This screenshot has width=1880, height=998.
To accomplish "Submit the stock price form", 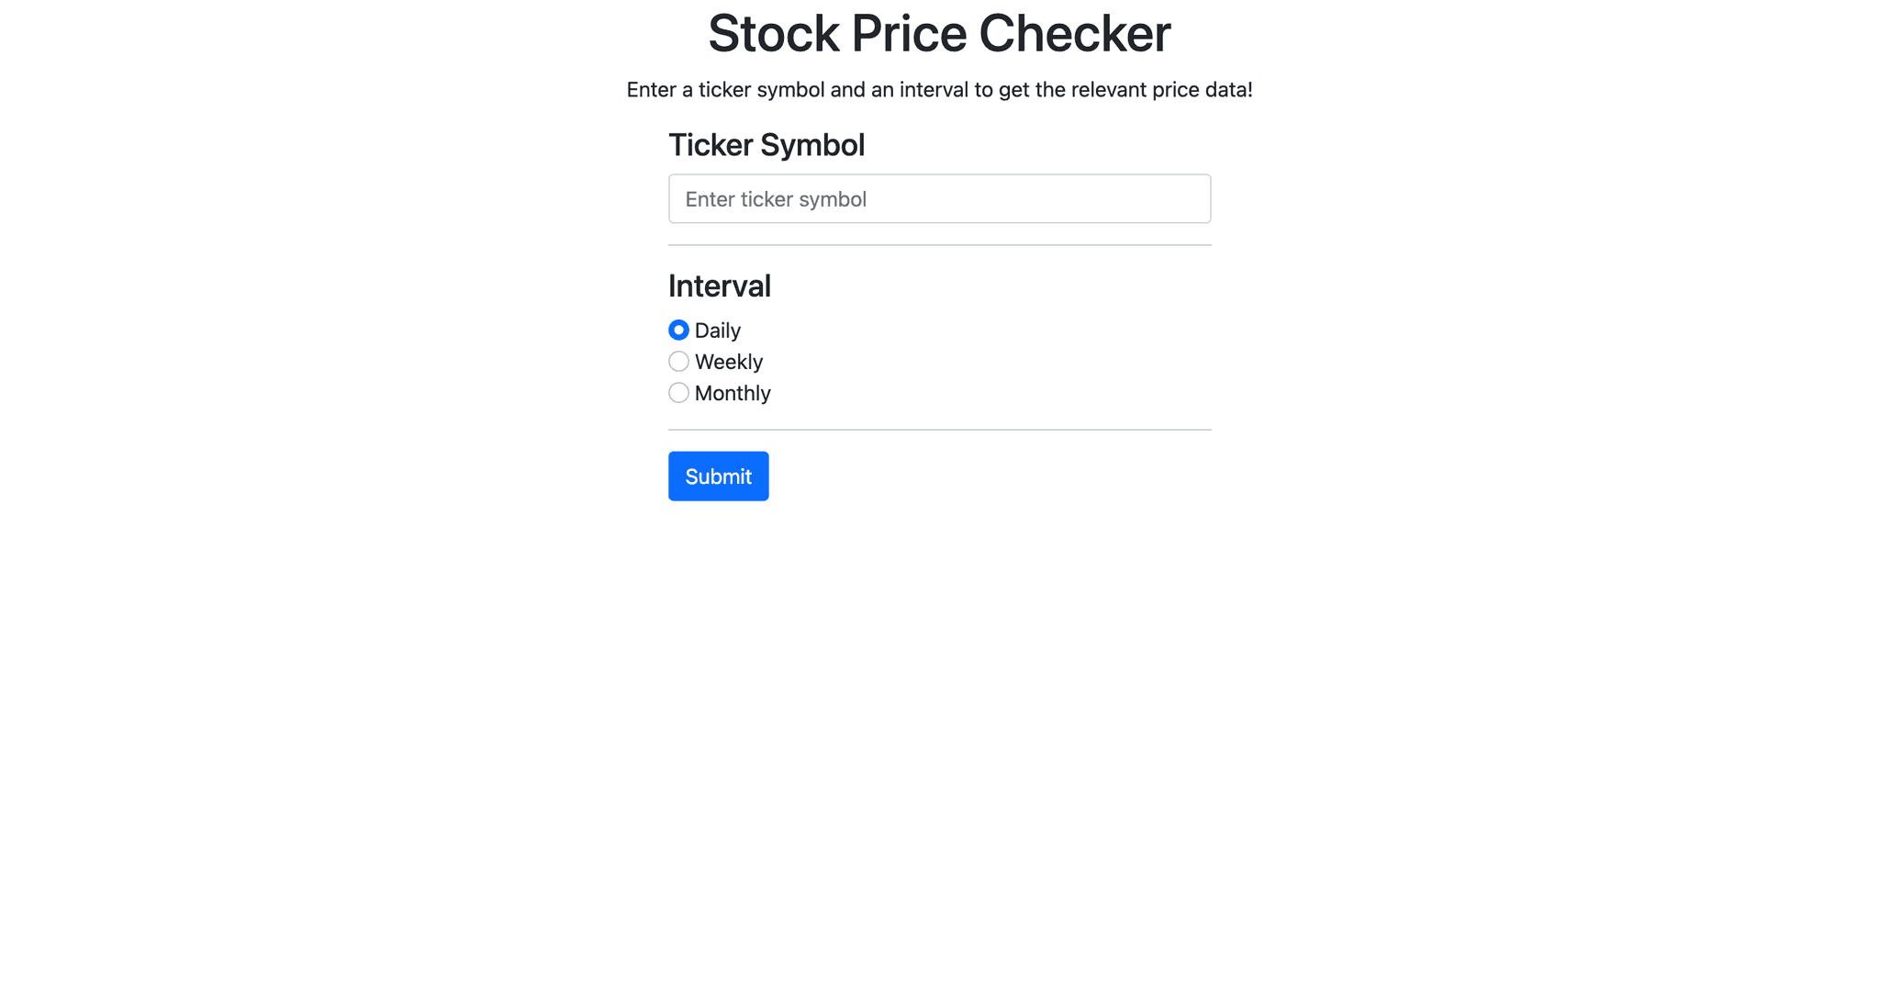I will click(x=718, y=476).
